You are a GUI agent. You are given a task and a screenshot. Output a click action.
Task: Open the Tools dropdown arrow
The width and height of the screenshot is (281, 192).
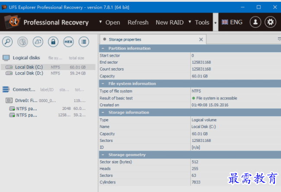(190, 22)
